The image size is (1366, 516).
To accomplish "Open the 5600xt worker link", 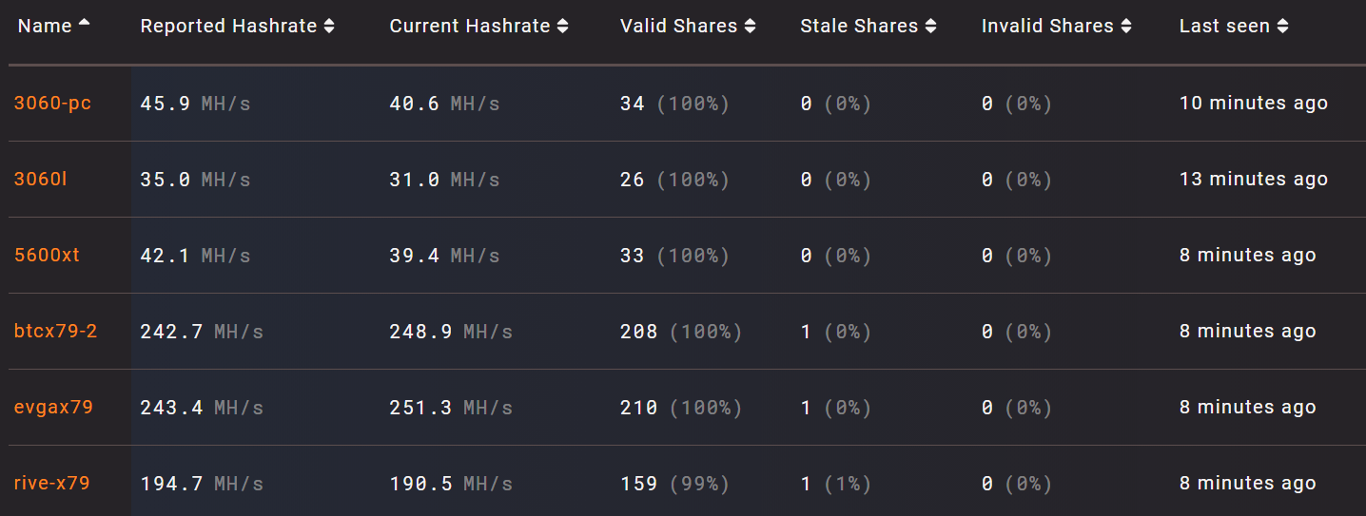I will [47, 255].
